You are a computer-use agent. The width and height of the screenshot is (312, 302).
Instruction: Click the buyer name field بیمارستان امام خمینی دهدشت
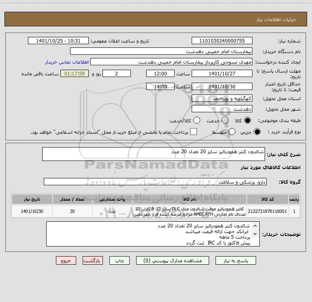click(x=161, y=51)
